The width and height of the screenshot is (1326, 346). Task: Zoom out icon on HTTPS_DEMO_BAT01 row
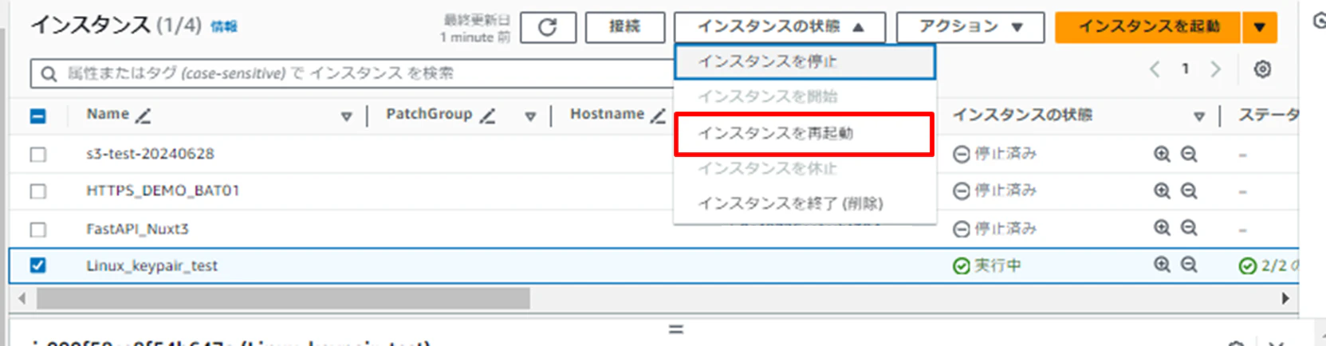(1189, 191)
